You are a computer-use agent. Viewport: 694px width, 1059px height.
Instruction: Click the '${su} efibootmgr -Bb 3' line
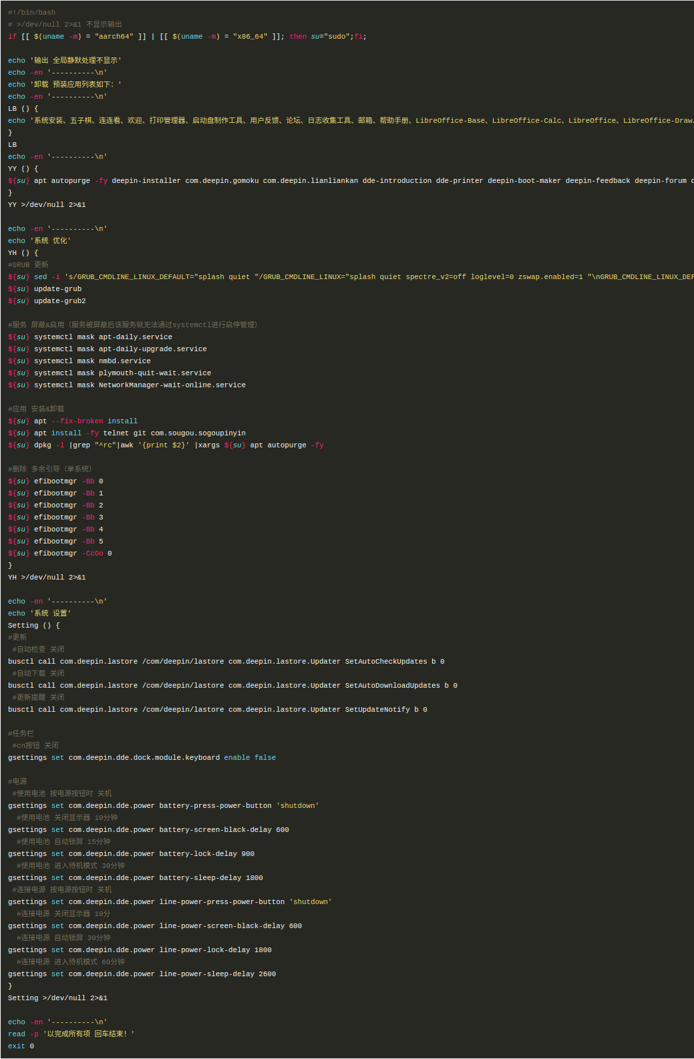pos(55,517)
